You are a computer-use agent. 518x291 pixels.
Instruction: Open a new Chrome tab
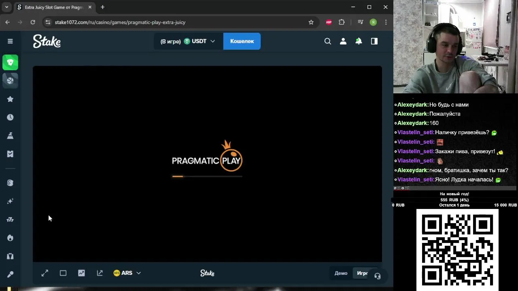pyautogui.click(x=102, y=7)
